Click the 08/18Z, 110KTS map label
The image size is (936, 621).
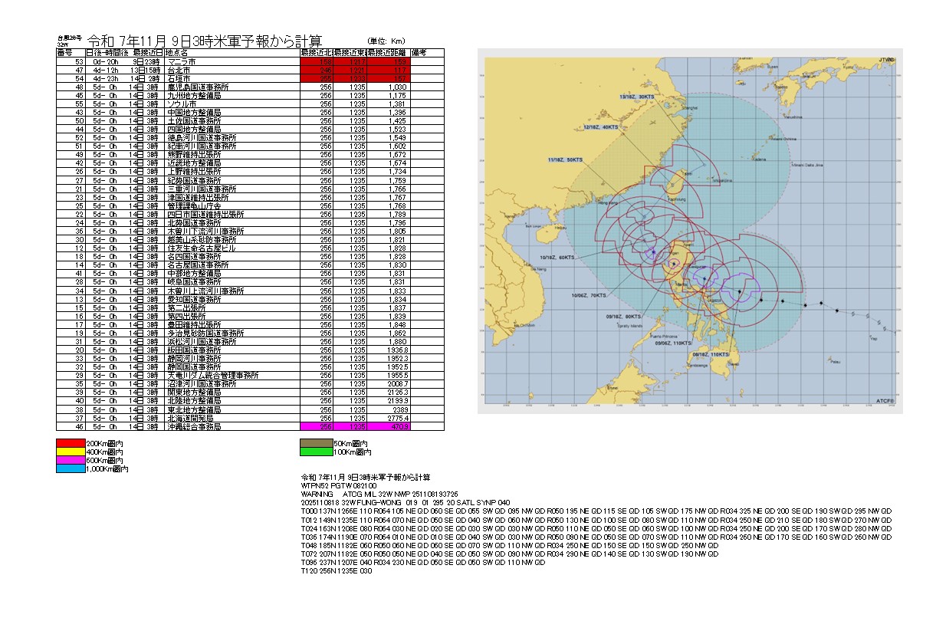click(x=709, y=354)
